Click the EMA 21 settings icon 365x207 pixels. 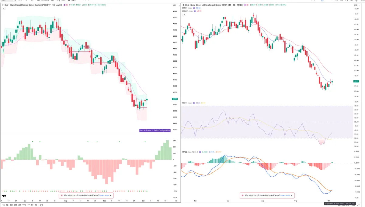pos(195,11)
